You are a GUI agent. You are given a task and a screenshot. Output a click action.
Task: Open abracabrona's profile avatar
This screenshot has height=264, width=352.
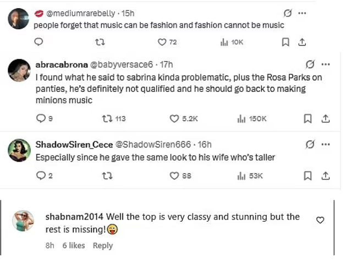(19, 70)
